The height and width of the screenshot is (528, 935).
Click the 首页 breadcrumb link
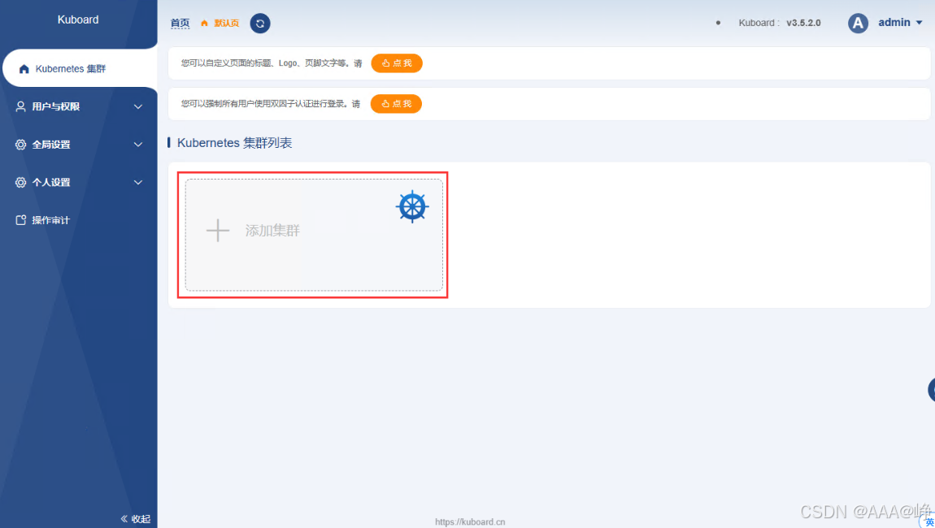click(x=180, y=24)
